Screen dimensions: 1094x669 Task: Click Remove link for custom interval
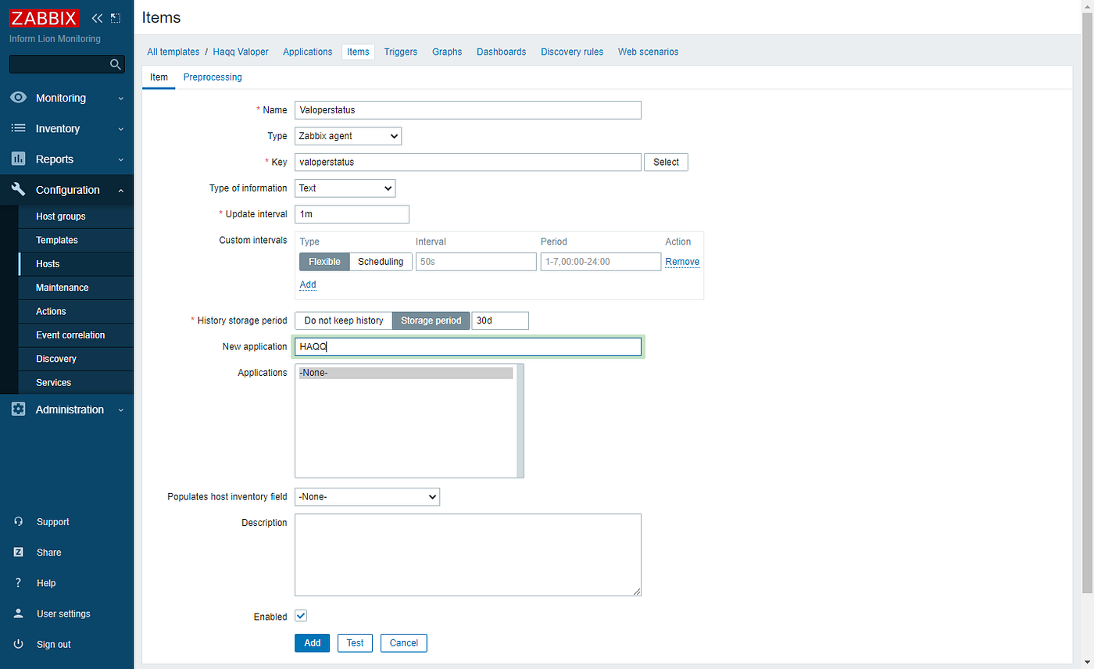click(682, 262)
